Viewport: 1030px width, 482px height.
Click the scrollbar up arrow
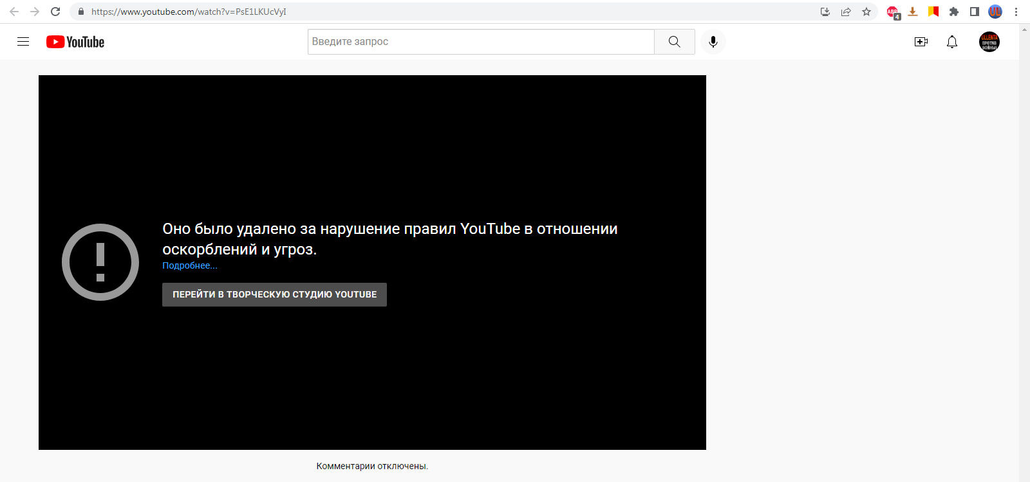pos(1024,29)
